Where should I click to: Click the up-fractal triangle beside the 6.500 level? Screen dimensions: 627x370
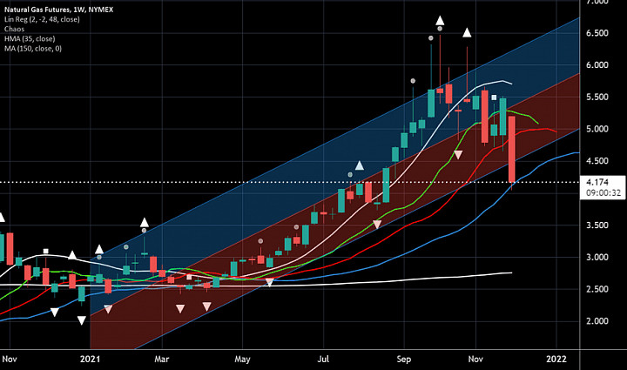467,33
